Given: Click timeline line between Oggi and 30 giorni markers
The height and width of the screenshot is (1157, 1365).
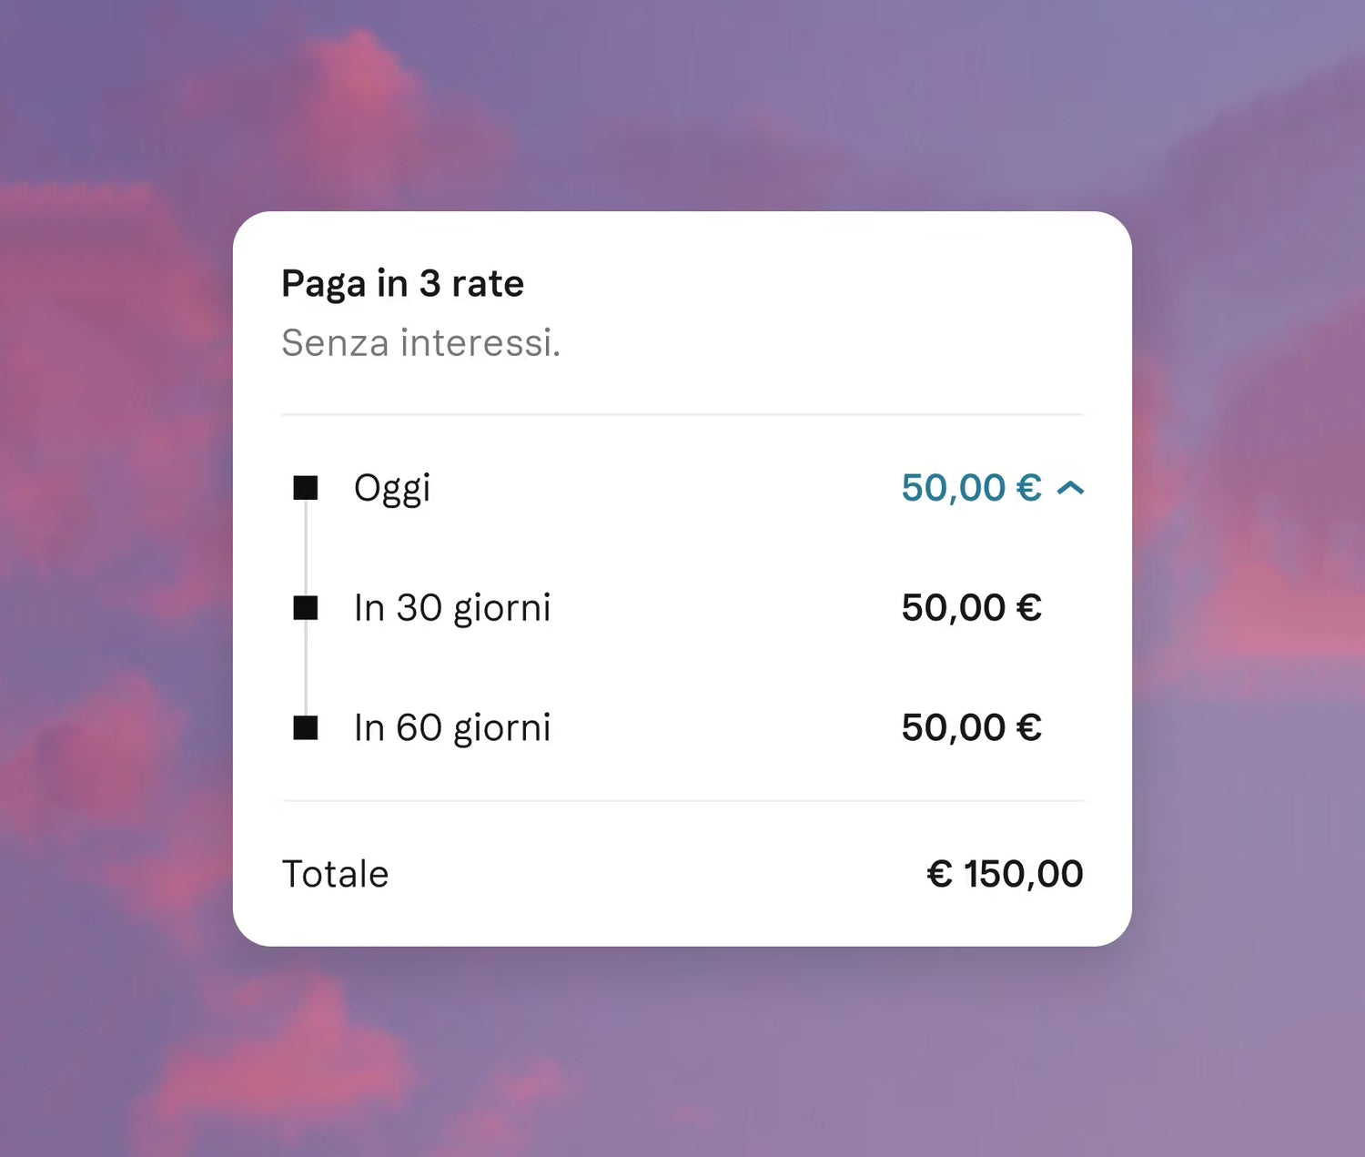Looking at the screenshot, I should (x=306, y=548).
